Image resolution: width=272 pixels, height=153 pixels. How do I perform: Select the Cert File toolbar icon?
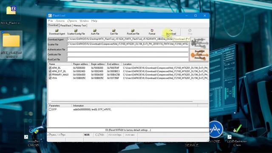coord(114,32)
